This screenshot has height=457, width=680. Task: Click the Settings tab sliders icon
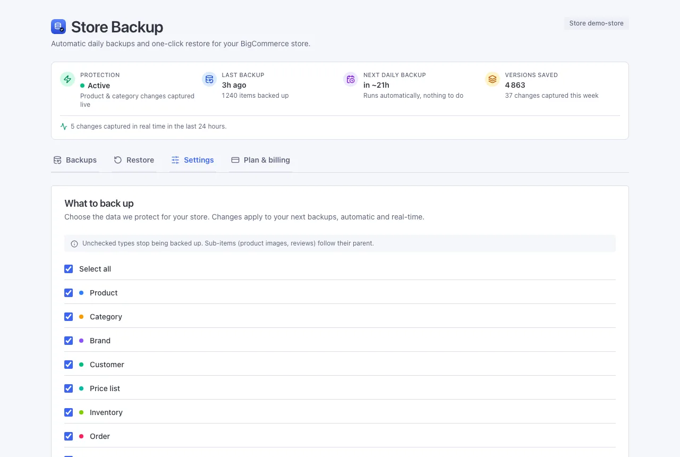coord(175,160)
